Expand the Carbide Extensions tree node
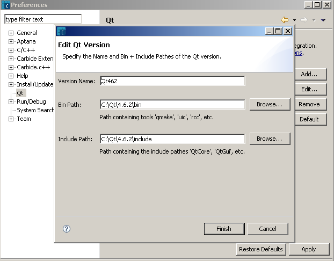This screenshot has width=334, height=261. 11,59
